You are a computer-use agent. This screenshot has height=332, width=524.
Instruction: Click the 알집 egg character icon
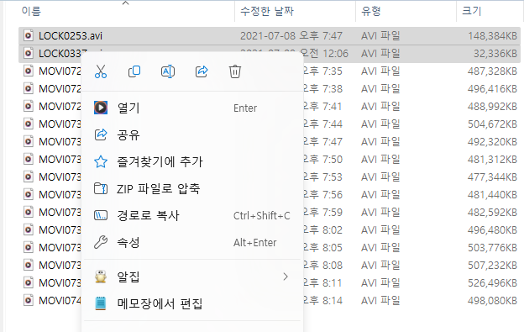click(x=101, y=277)
